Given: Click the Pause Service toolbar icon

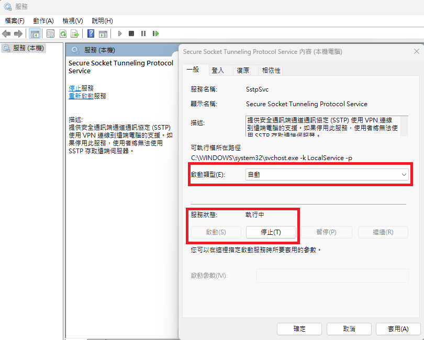Looking at the screenshot, I should pyautogui.click(x=143, y=34).
